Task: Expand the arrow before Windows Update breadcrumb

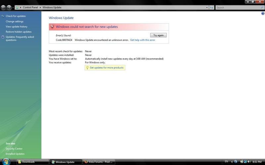Action: pos(40,7)
